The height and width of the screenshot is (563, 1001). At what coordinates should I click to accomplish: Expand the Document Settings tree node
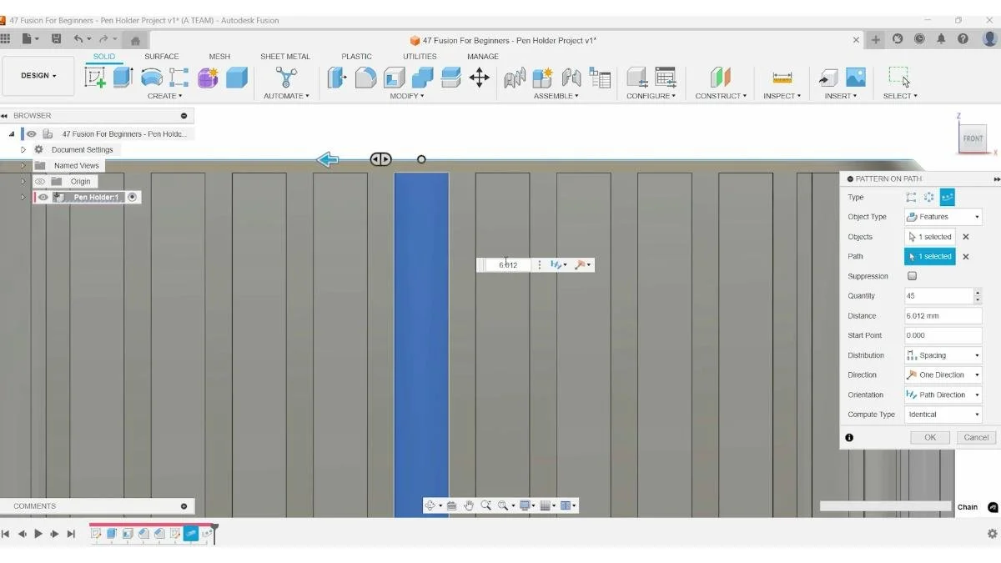[x=23, y=149]
